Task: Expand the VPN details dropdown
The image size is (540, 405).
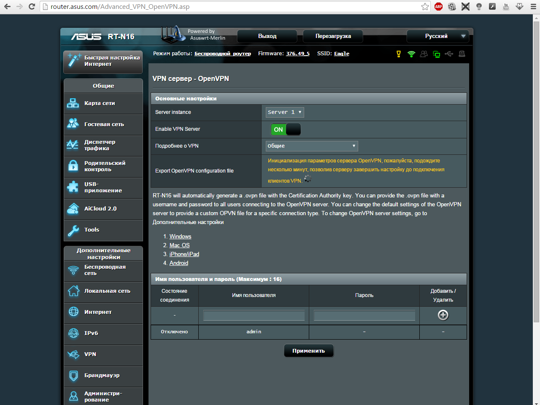Action: [x=312, y=146]
